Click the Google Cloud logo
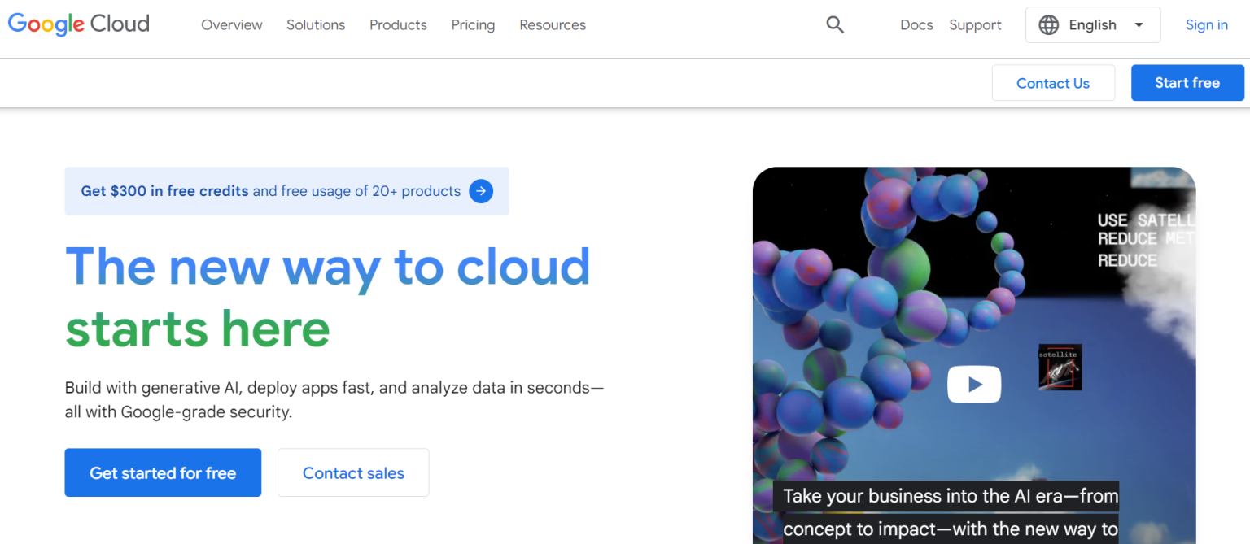This screenshot has width=1250, height=544. 78,24
